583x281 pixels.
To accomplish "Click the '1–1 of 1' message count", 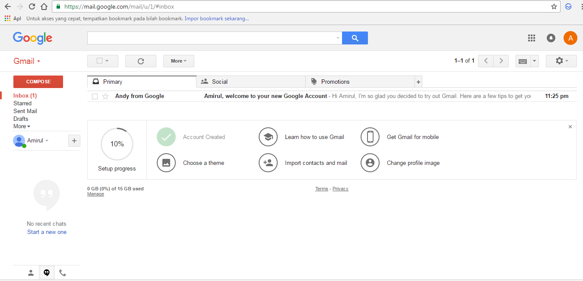I will tap(464, 61).
